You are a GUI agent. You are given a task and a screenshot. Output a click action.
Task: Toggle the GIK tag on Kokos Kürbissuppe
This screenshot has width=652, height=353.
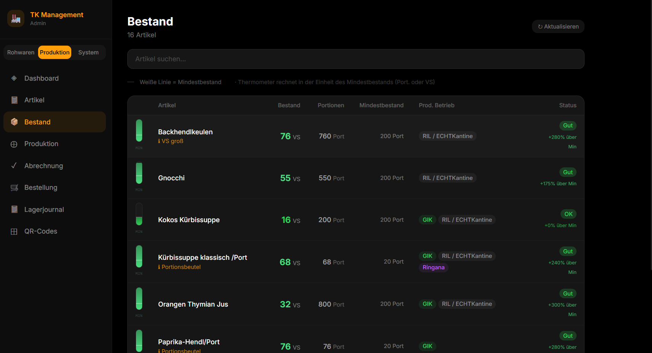tap(427, 219)
